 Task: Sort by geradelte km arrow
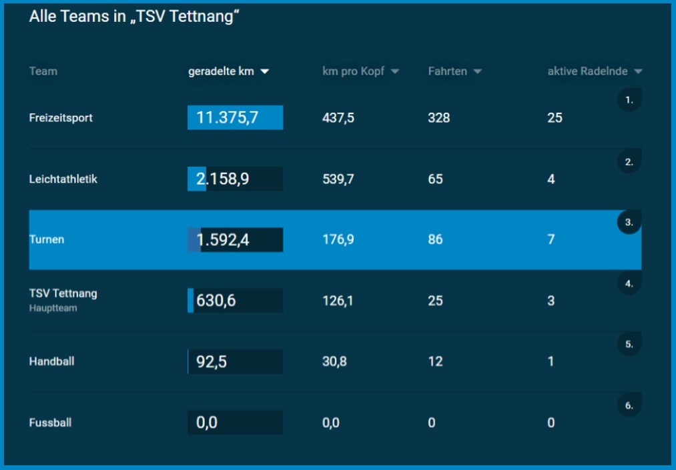[x=265, y=71]
